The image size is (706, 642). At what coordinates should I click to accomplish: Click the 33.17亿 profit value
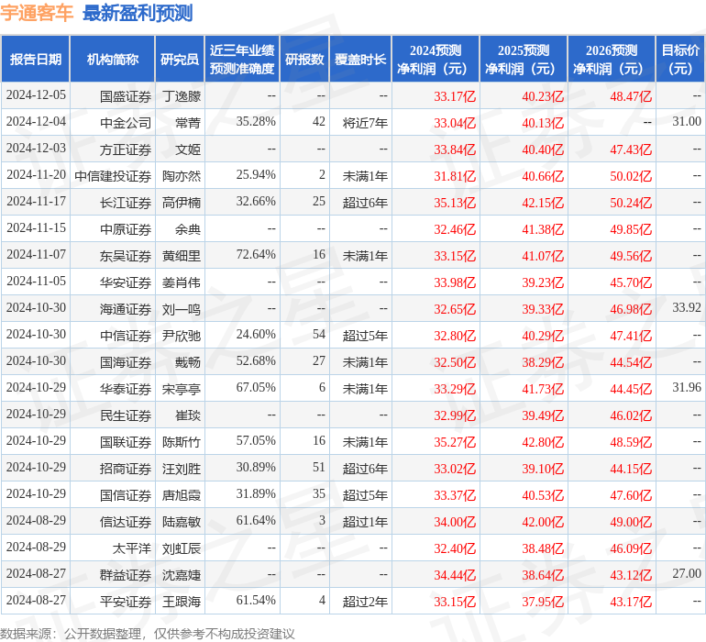coord(455,96)
